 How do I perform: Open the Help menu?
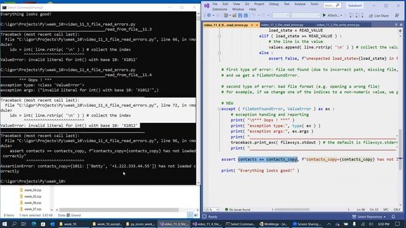(252, 9)
